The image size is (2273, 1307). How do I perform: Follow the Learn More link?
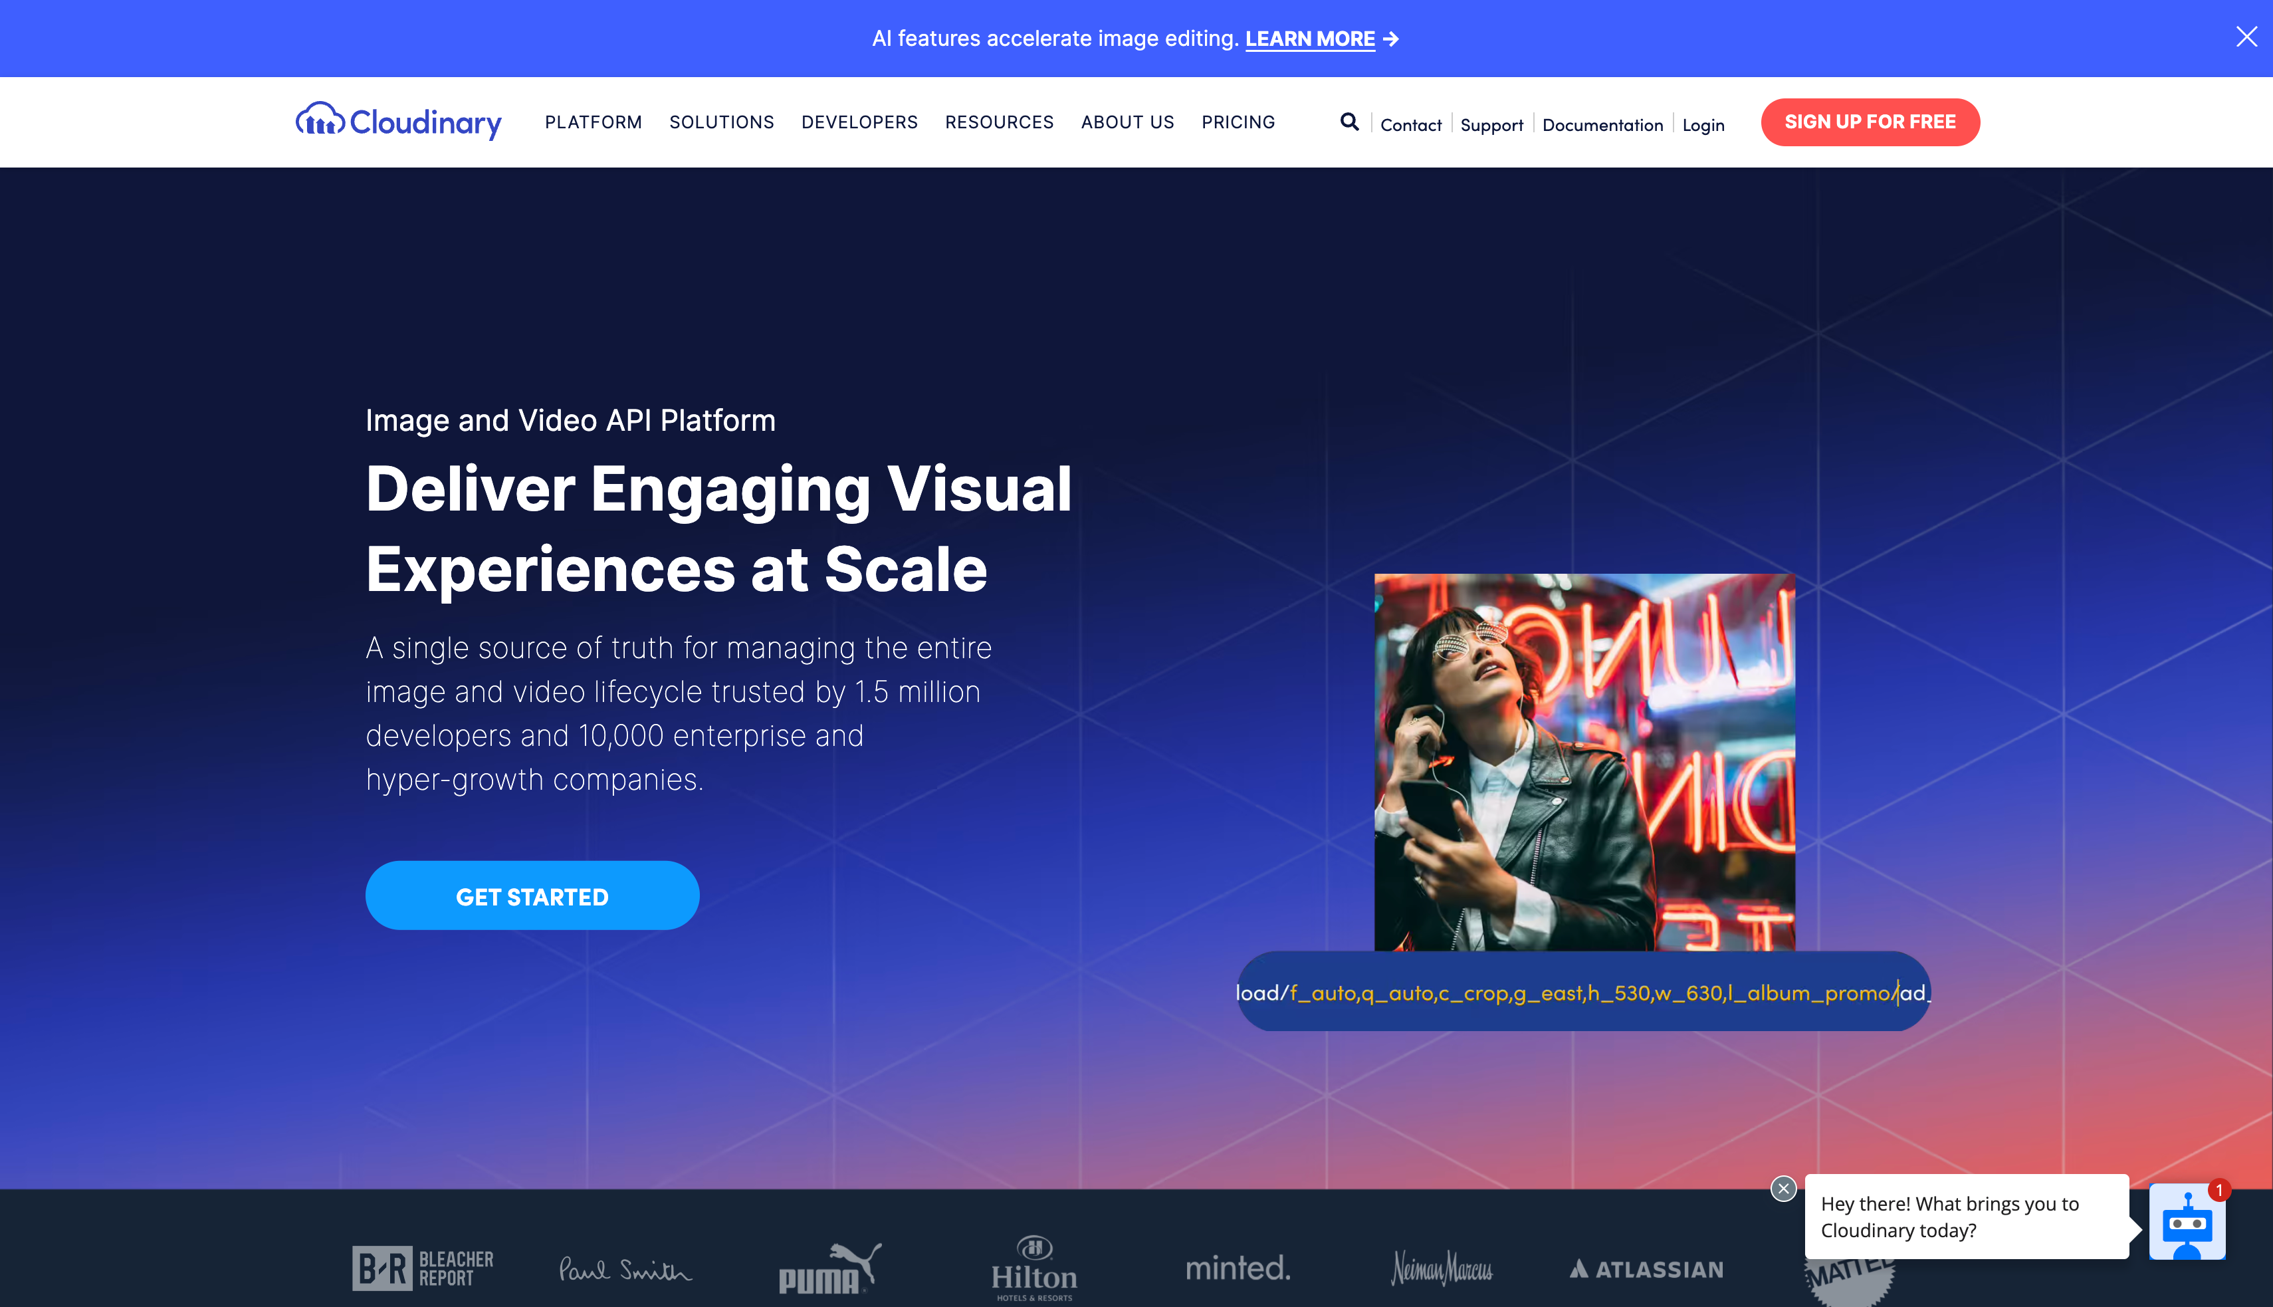pos(1309,39)
